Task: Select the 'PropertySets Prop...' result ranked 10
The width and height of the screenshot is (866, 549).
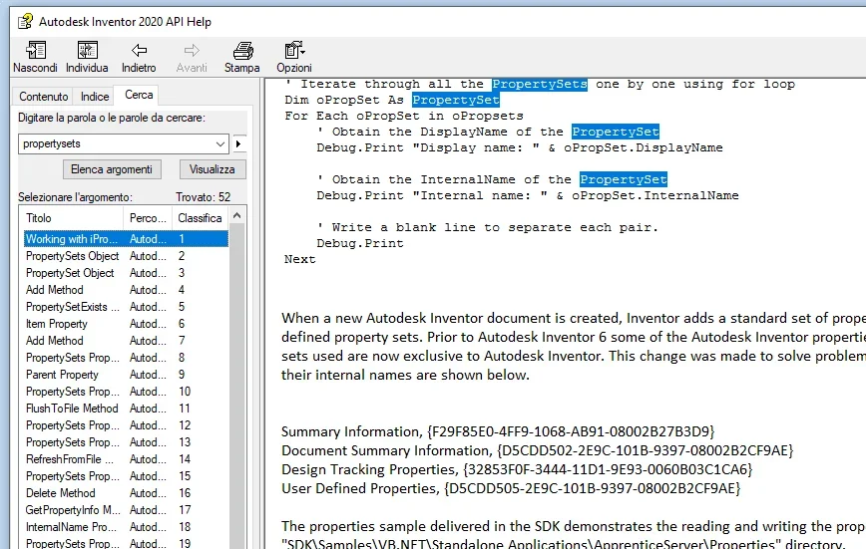Action: [126, 392]
